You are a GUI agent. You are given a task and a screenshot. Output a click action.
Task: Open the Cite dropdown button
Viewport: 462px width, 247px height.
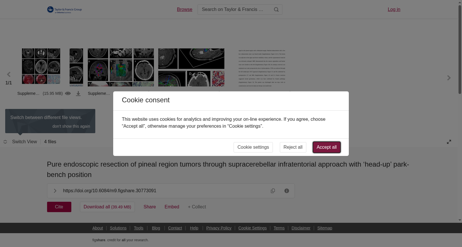tap(59, 207)
